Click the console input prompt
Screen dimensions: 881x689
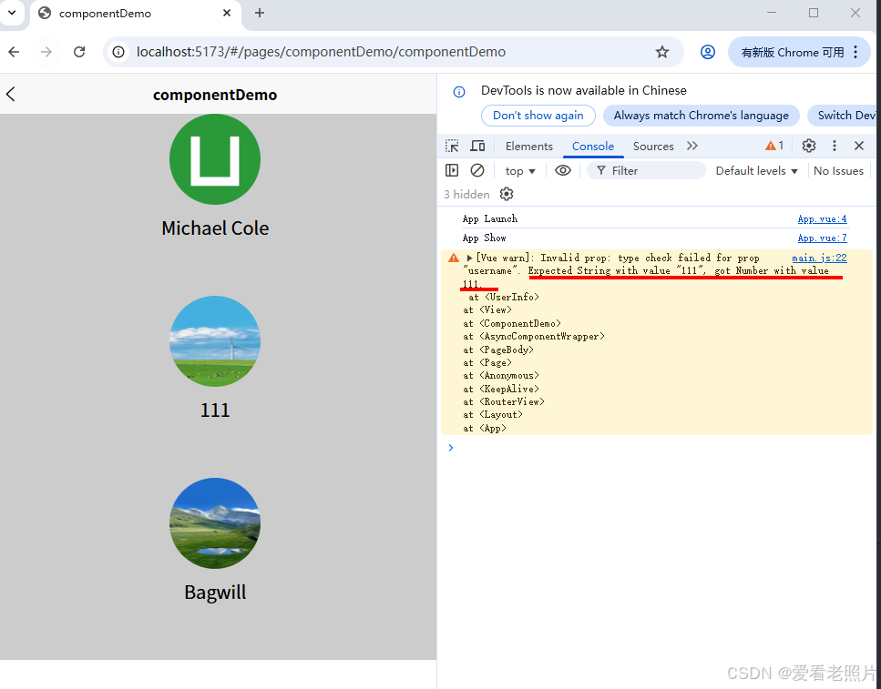coord(658,448)
